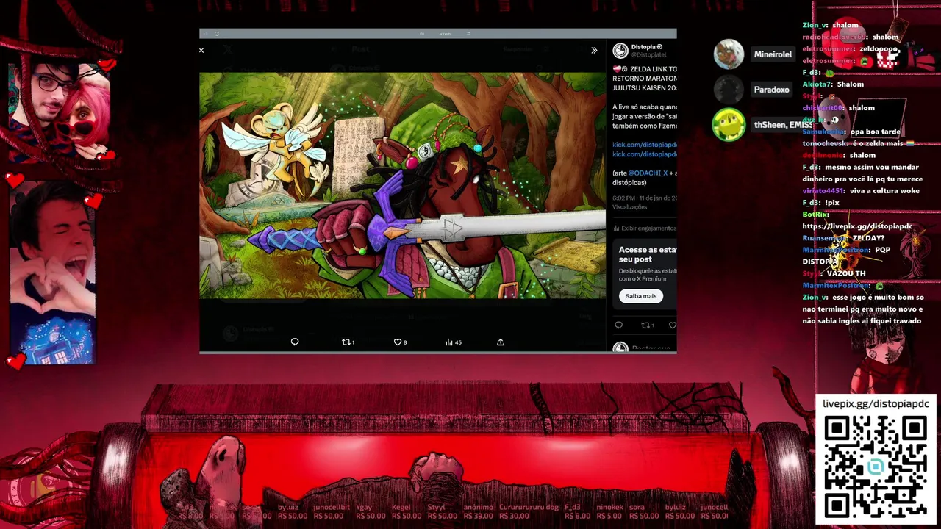Viewport: 941px width, 529px height.
Task: Like the post with heart icon showing 8
Action: (400, 342)
